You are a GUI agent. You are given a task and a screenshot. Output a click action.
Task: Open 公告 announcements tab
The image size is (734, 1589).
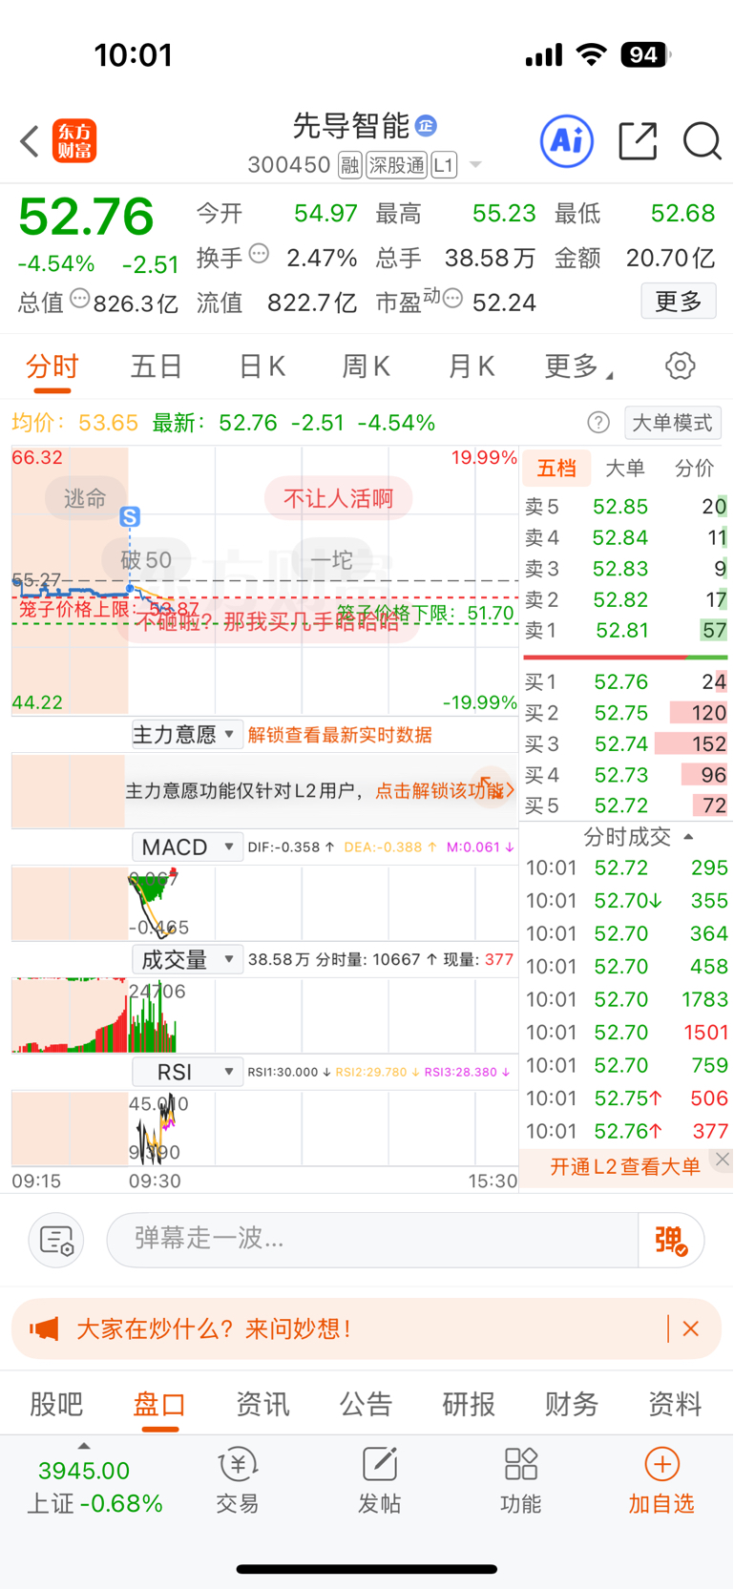pos(366,1404)
